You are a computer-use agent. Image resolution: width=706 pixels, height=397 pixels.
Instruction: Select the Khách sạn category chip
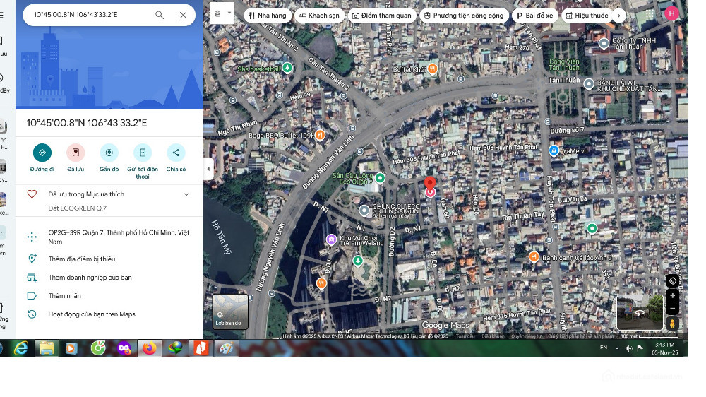point(319,15)
